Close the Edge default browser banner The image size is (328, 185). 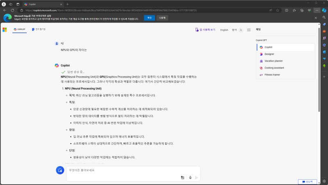(316, 18)
